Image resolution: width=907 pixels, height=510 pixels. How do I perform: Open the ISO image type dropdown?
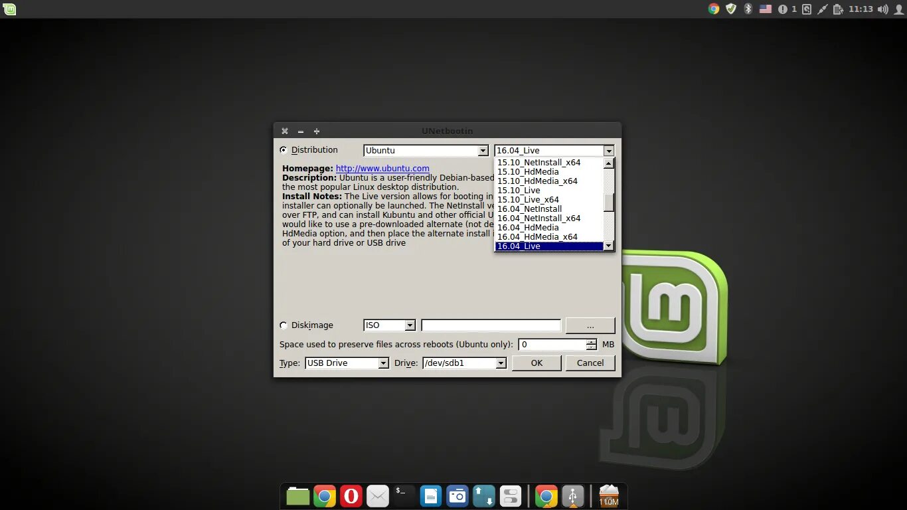[390, 325]
